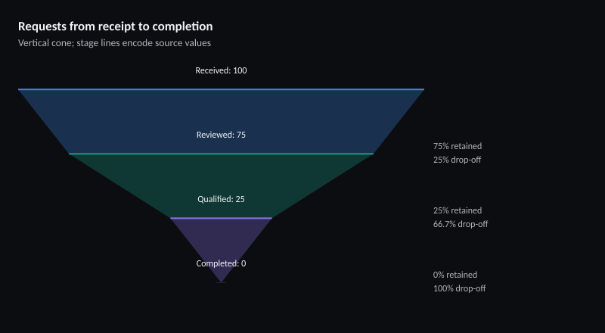Image resolution: width=605 pixels, height=333 pixels.
Task: Select the purple Qualified stage line
Action: coord(221,218)
